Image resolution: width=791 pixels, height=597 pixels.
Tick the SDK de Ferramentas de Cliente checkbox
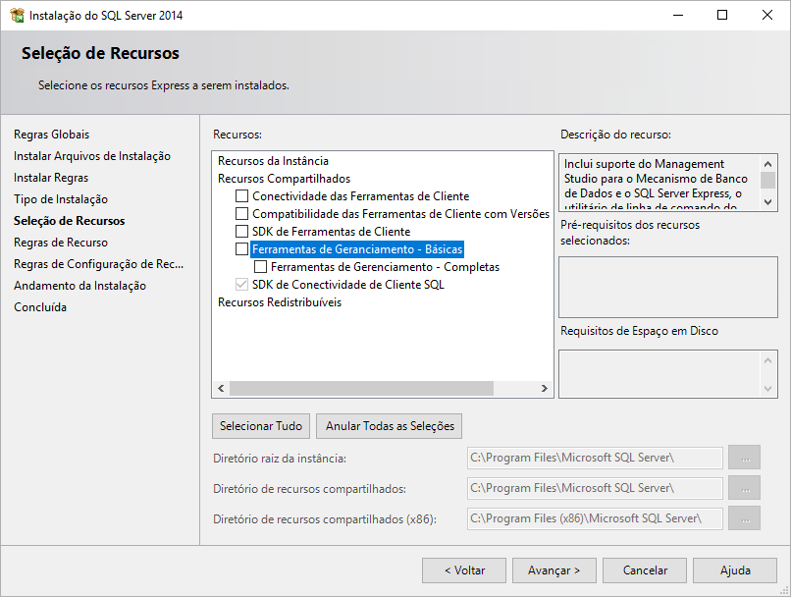pyautogui.click(x=242, y=232)
